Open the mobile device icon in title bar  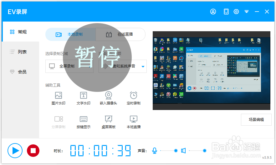pyautogui.click(x=226, y=12)
